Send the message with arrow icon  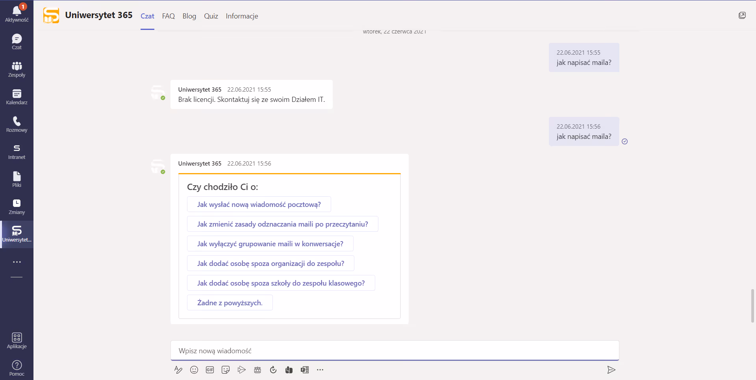[611, 370]
